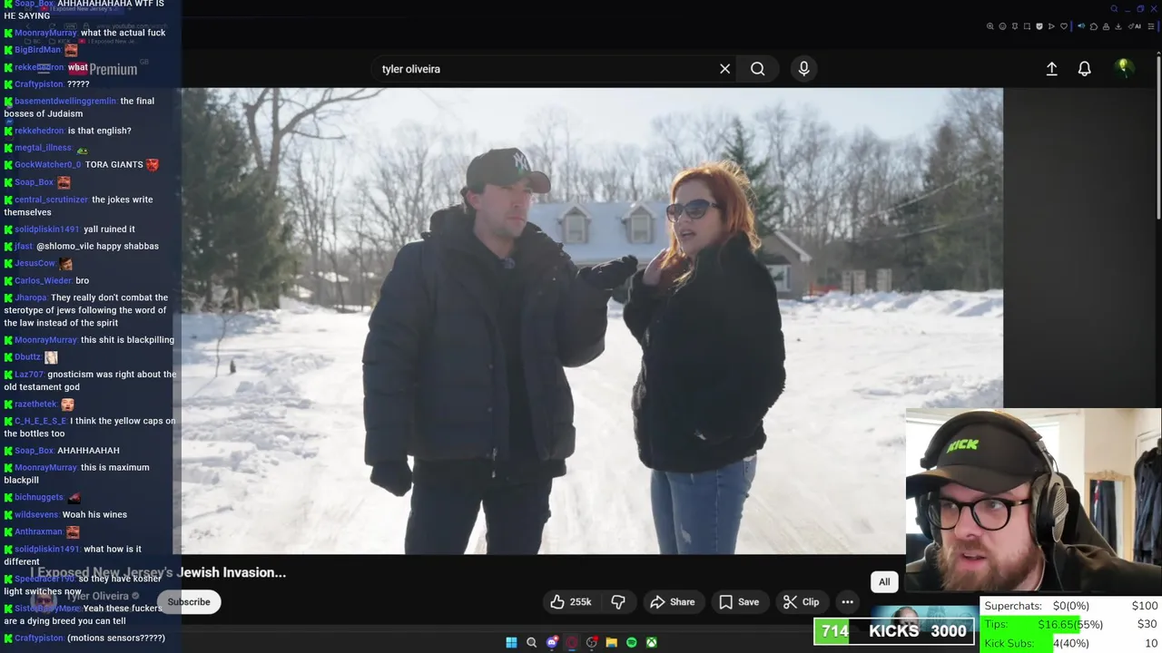
Task: Click chat username 'jfast'
Action: click(24, 247)
